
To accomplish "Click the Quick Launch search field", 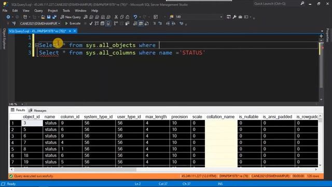I will tap(276, 4).
